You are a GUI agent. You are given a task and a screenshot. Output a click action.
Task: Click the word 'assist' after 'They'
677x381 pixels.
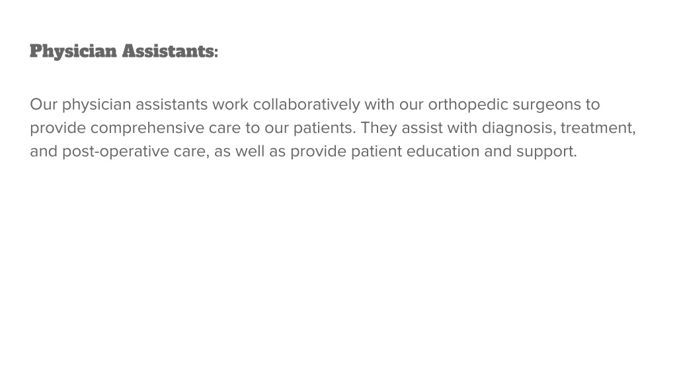422,128
